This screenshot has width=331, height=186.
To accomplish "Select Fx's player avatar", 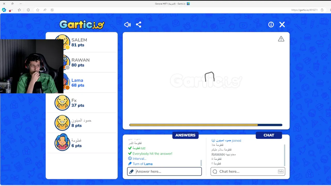I will (62, 103).
